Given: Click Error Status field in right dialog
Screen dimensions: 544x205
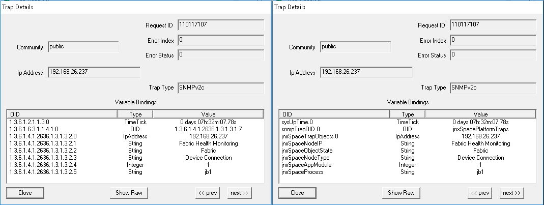Looking at the screenshot, I should pyautogui.click(x=493, y=54).
